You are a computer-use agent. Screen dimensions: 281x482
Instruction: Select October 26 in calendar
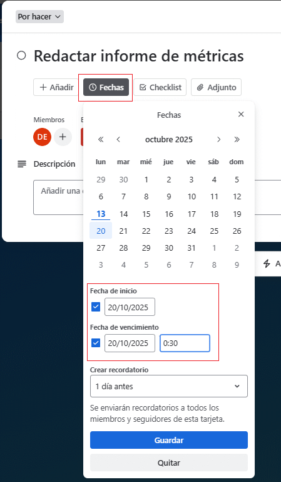click(x=237, y=231)
